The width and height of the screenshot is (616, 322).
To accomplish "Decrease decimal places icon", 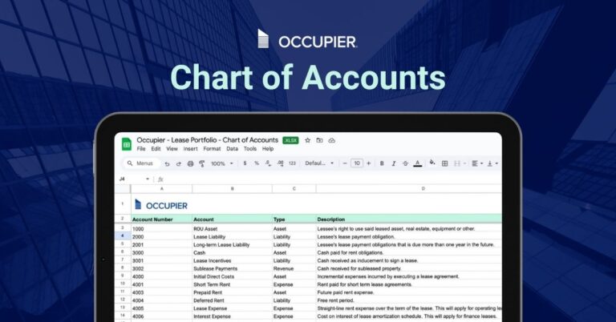I will pos(268,163).
